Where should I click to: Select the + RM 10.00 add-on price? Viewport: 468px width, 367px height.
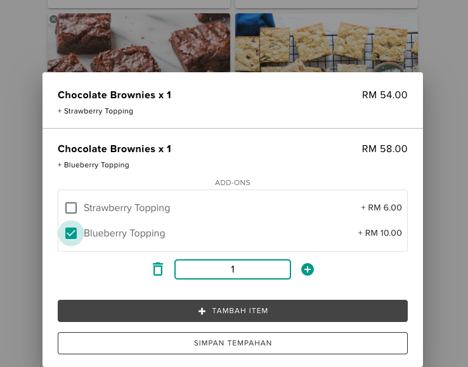point(380,233)
